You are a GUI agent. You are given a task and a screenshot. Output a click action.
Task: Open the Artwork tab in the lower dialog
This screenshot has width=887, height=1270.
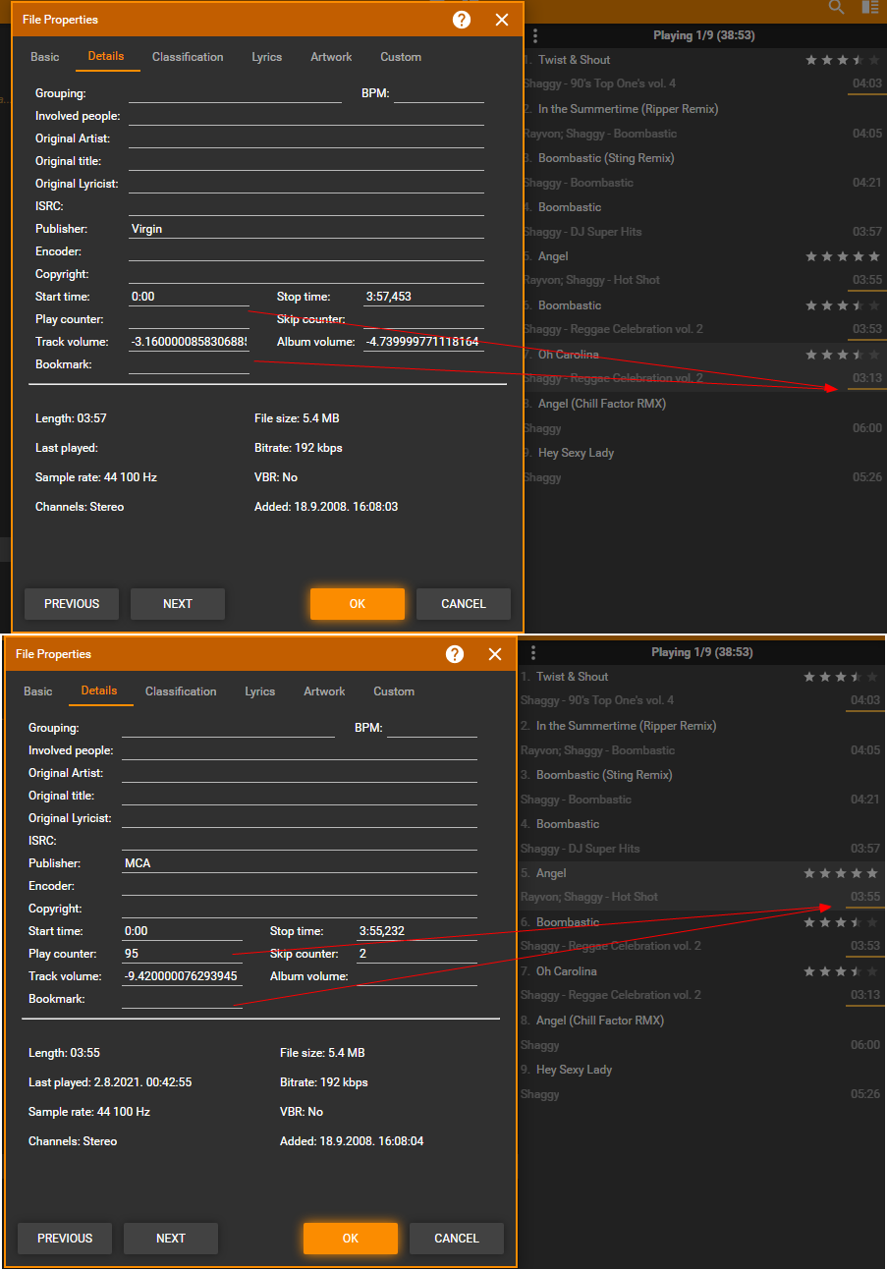click(324, 691)
